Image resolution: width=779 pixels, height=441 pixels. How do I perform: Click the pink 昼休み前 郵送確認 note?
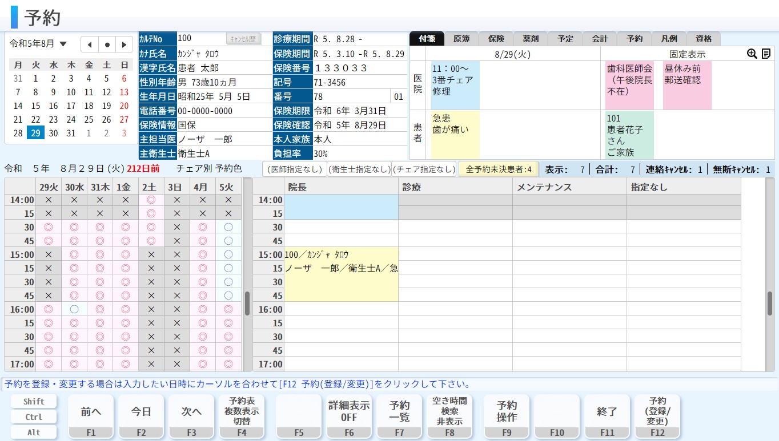[687, 86]
